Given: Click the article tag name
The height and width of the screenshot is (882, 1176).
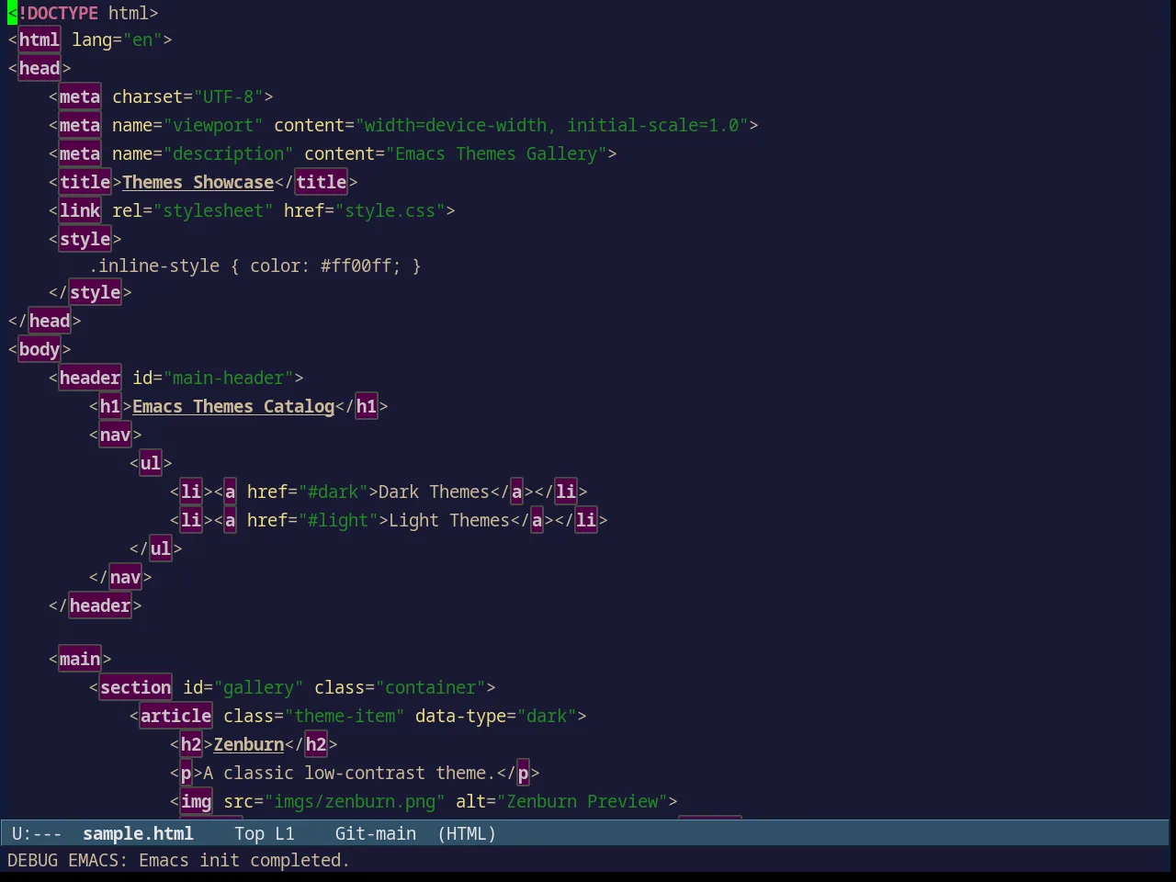Looking at the screenshot, I should pyautogui.click(x=175, y=716).
